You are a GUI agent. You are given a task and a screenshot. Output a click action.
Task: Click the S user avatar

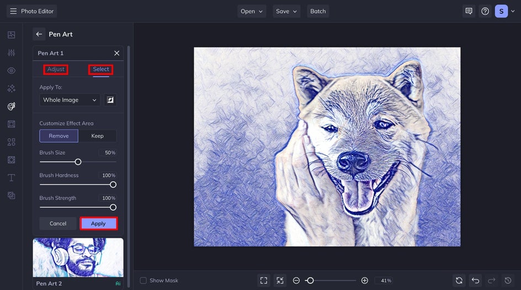(x=501, y=11)
